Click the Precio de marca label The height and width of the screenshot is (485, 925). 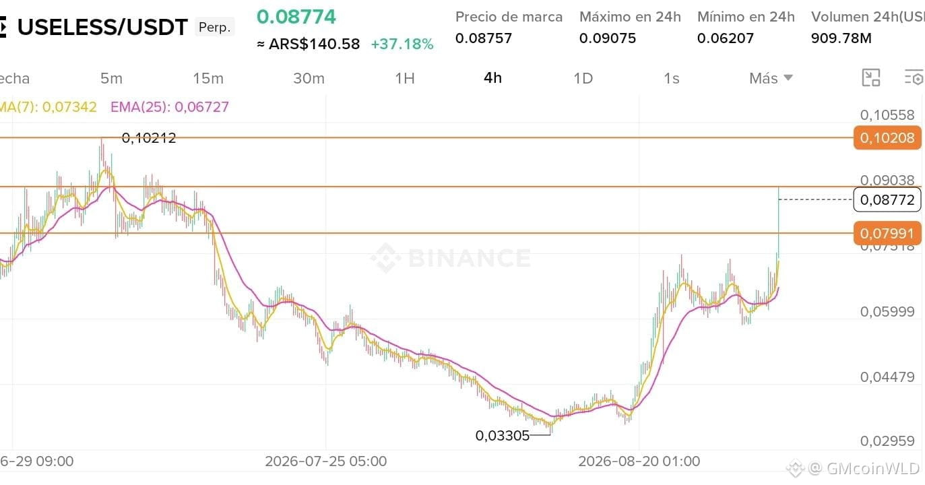tap(509, 17)
